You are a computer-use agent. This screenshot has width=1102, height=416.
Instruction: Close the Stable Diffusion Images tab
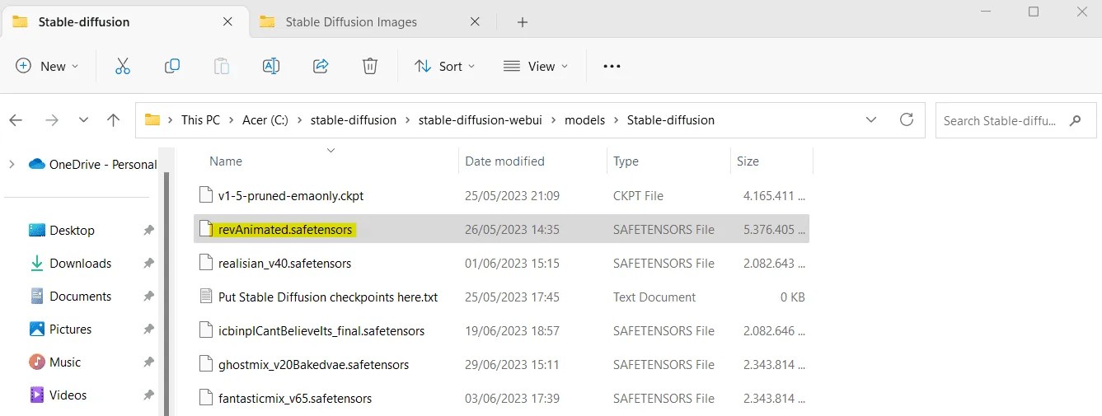pos(475,22)
